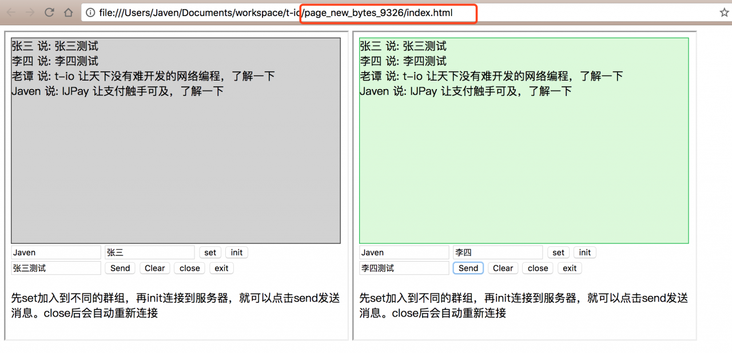Click init button in right chat panel

click(x=585, y=252)
